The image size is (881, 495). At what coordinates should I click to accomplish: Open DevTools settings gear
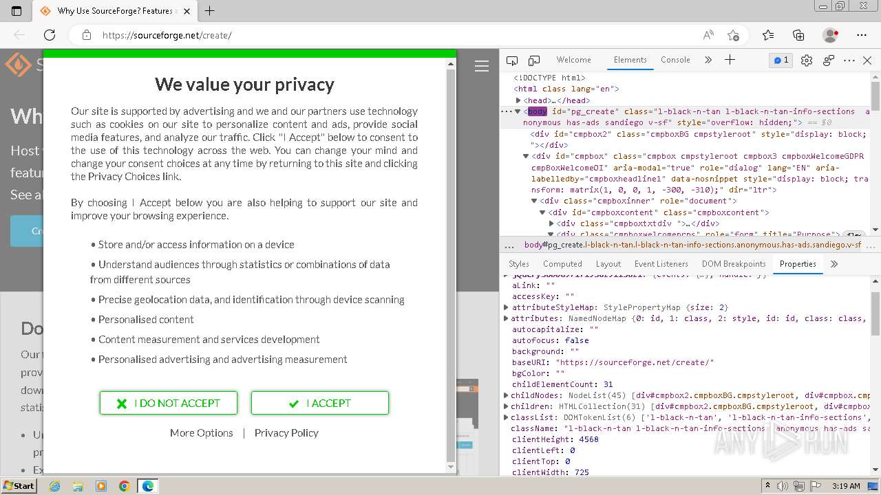tap(807, 60)
